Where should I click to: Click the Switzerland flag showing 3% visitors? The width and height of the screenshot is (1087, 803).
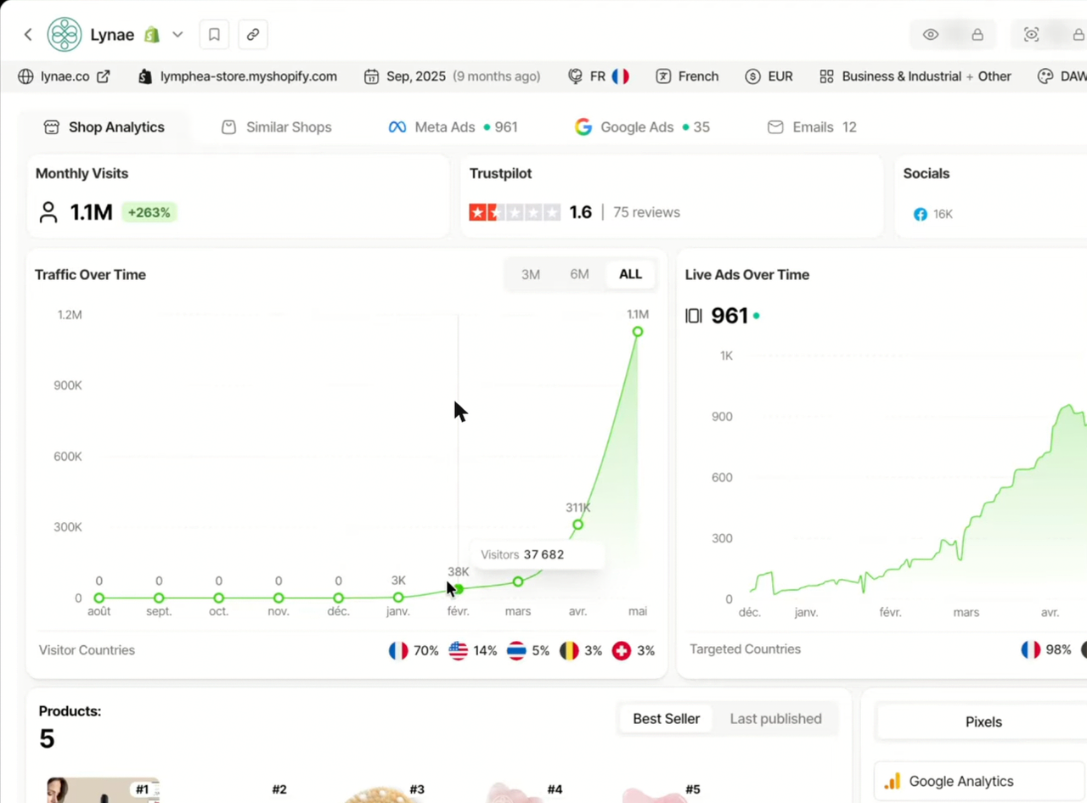[x=622, y=651]
